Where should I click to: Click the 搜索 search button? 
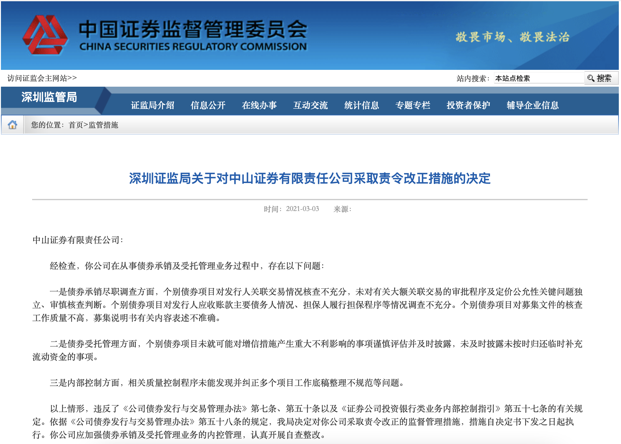[601, 78]
